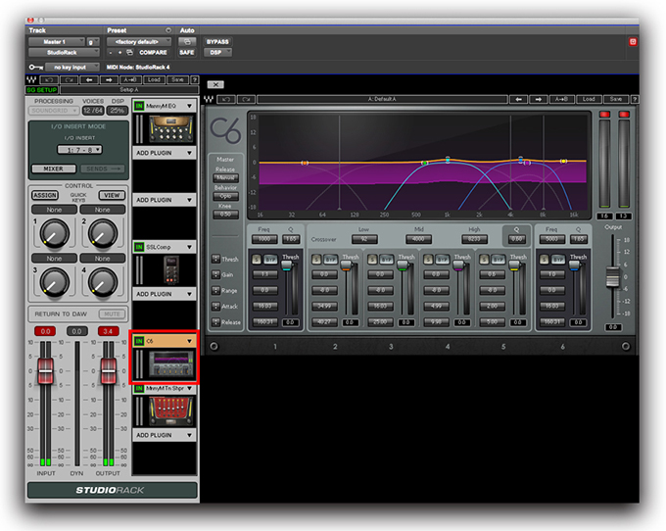666x531 pixels.
Task: Open the first ADD PLUGIN dropdown under MannyM EQ
Action: point(165,153)
